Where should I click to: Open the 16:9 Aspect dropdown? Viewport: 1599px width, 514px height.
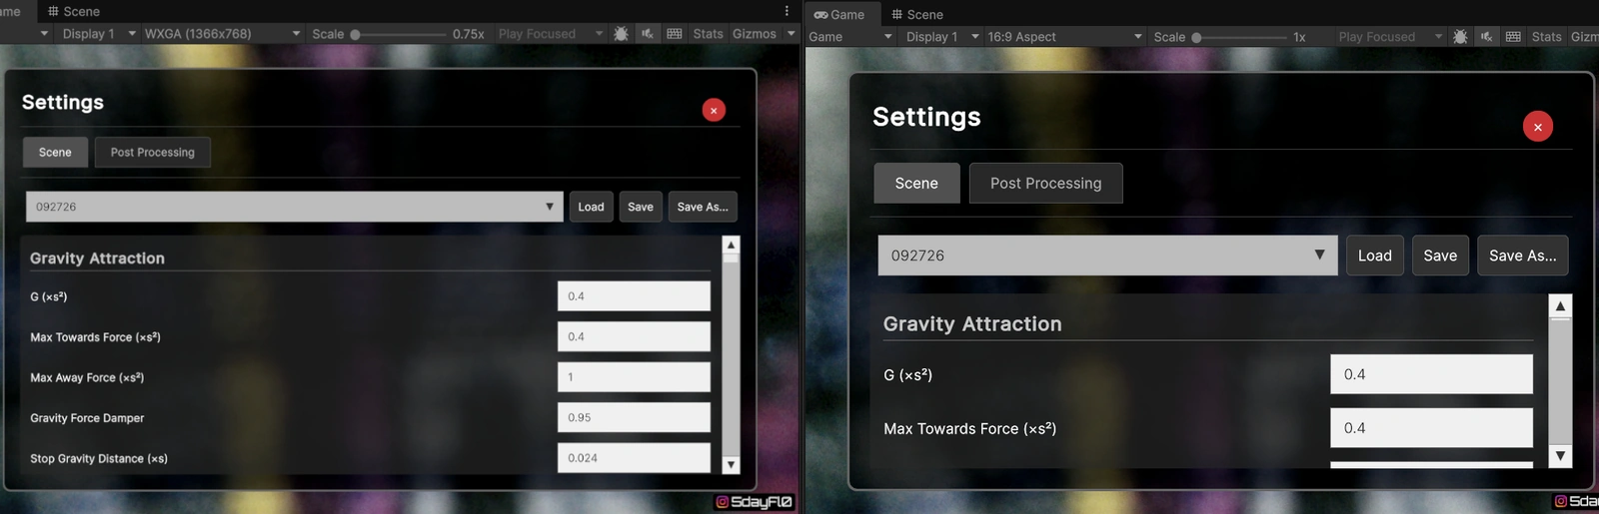pyautogui.click(x=1064, y=37)
